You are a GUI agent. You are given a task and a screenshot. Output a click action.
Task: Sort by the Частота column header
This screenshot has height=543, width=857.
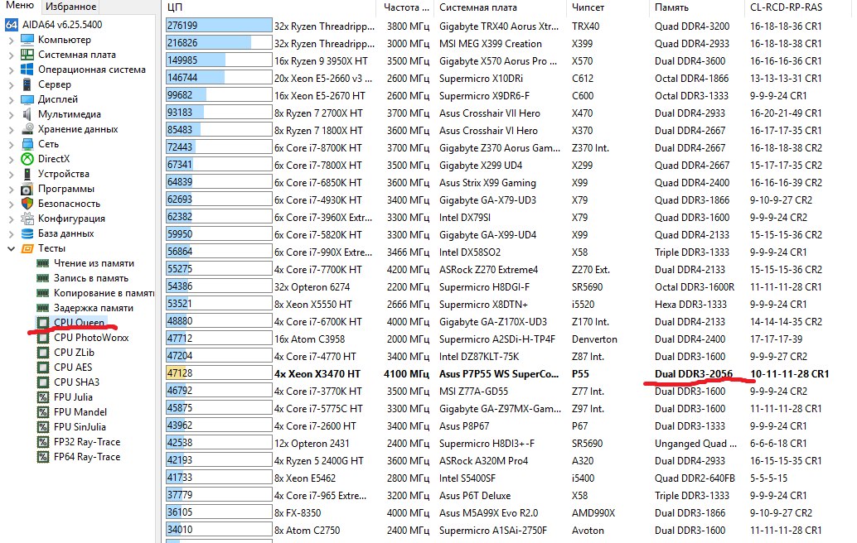[405, 7]
